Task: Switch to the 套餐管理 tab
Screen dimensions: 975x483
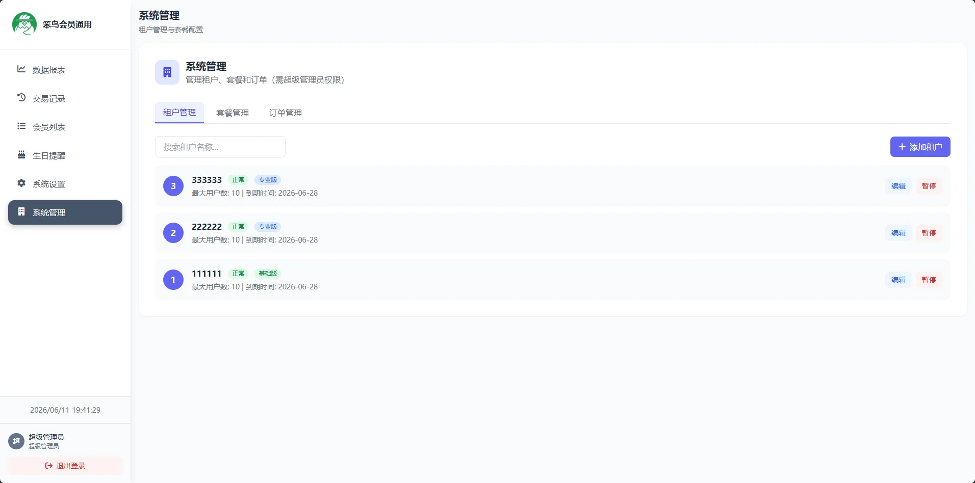Action: 233,113
